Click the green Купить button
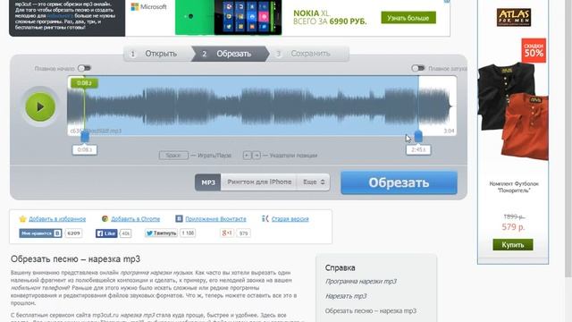Viewport: 572px width, 322px height. pyautogui.click(x=513, y=244)
